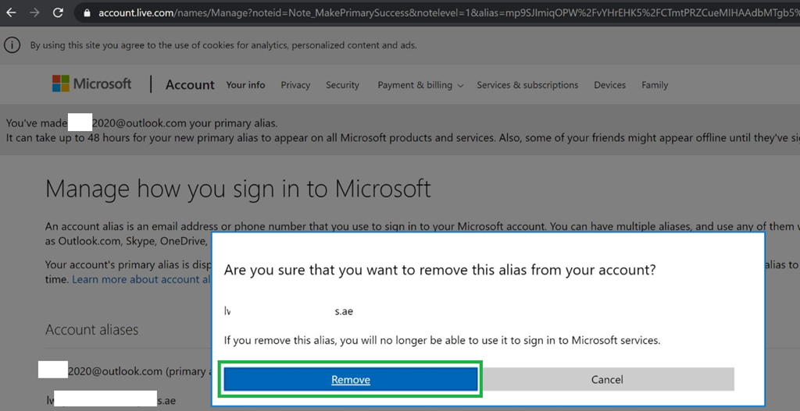The image size is (800, 411).
Task: Cancel the alias removal dialog
Action: [x=606, y=380]
